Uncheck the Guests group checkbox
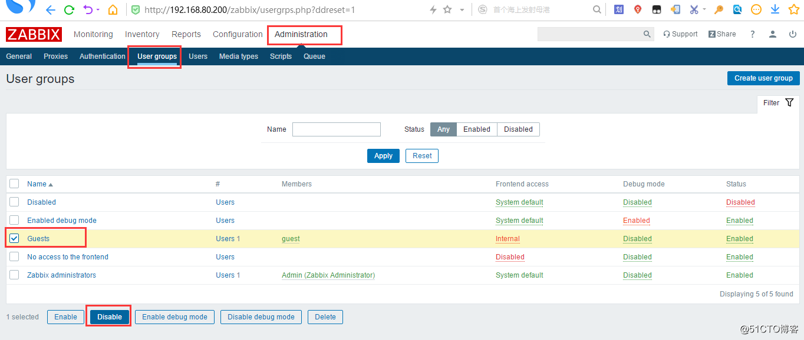Viewport: 804px width, 340px height. (14, 238)
